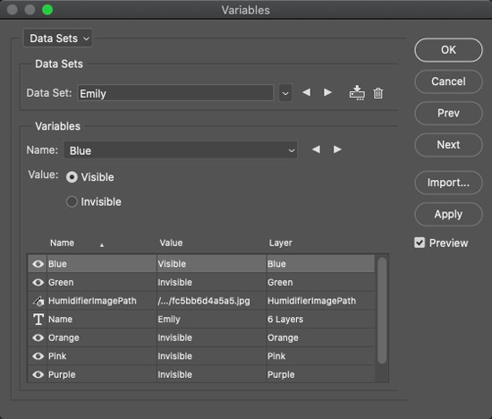The width and height of the screenshot is (492, 419).
Task: Select previous variable arrow beside Name
Action: (x=316, y=150)
